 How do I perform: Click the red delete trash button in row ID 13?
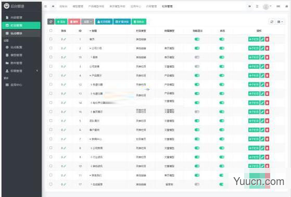(x=267, y=93)
